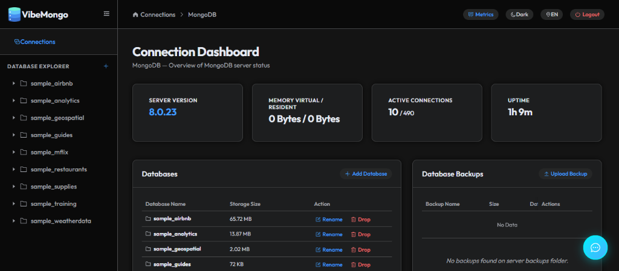Expand the sample_airbnb tree node arrow

coord(13,83)
